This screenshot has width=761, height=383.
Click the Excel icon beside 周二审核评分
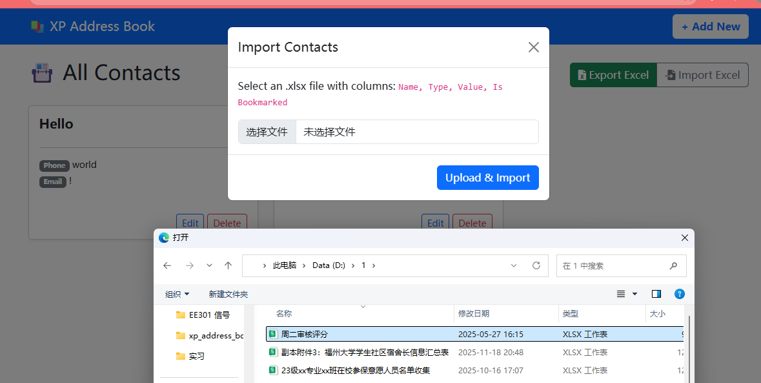tap(273, 334)
